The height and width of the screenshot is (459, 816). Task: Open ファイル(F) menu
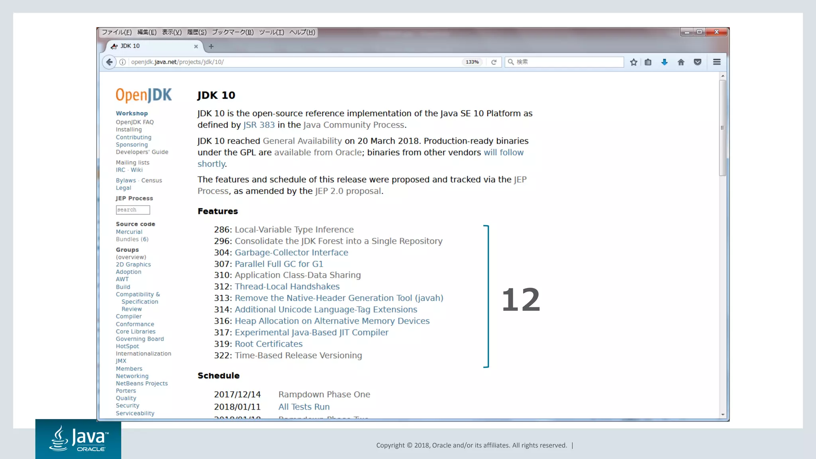pos(116,32)
